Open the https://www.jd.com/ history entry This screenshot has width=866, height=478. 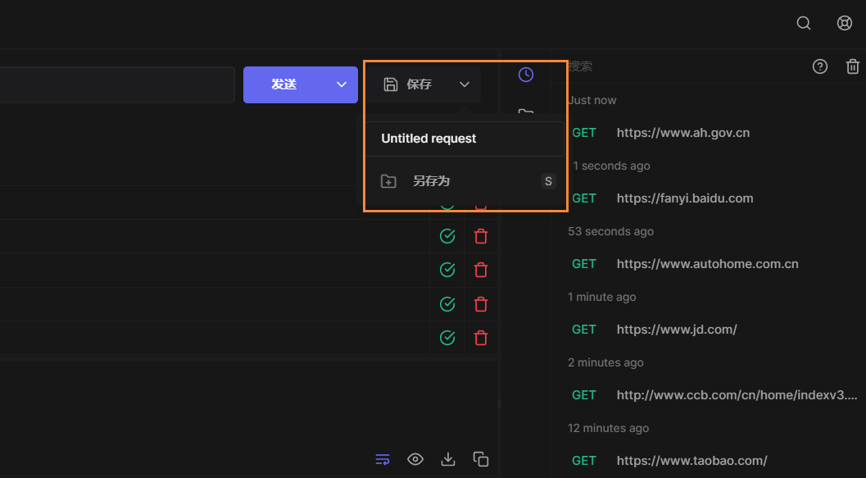(x=677, y=329)
